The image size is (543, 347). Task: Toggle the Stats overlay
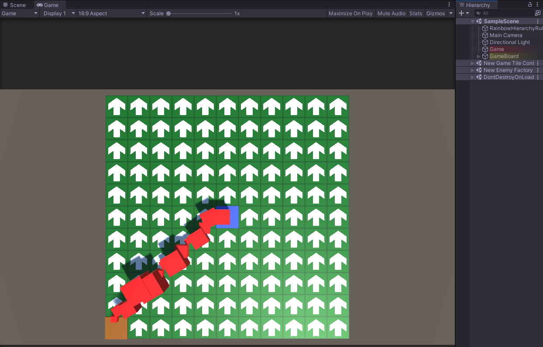[416, 14]
